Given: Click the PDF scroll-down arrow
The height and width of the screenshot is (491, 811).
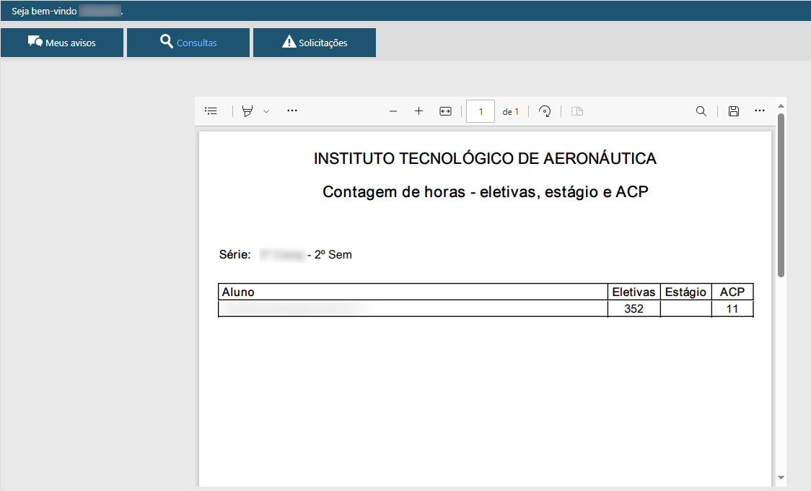Looking at the screenshot, I should (781, 477).
